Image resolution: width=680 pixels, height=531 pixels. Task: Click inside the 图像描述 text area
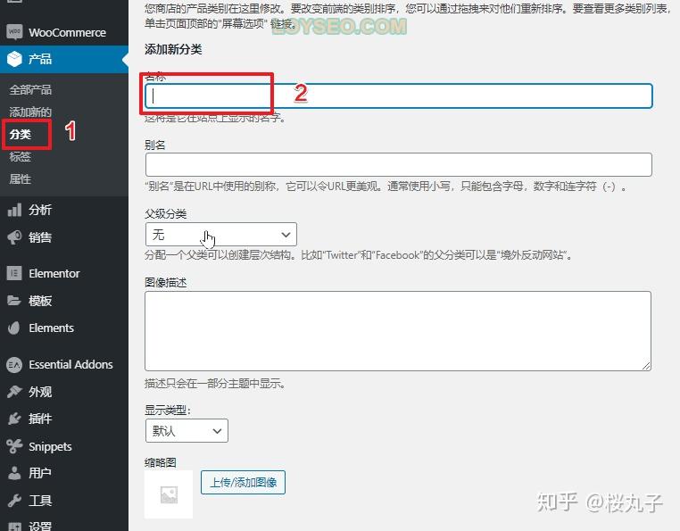(x=398, y=331)
